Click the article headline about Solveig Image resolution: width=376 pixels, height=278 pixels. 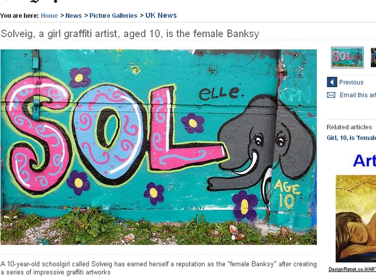pos(130,34)
